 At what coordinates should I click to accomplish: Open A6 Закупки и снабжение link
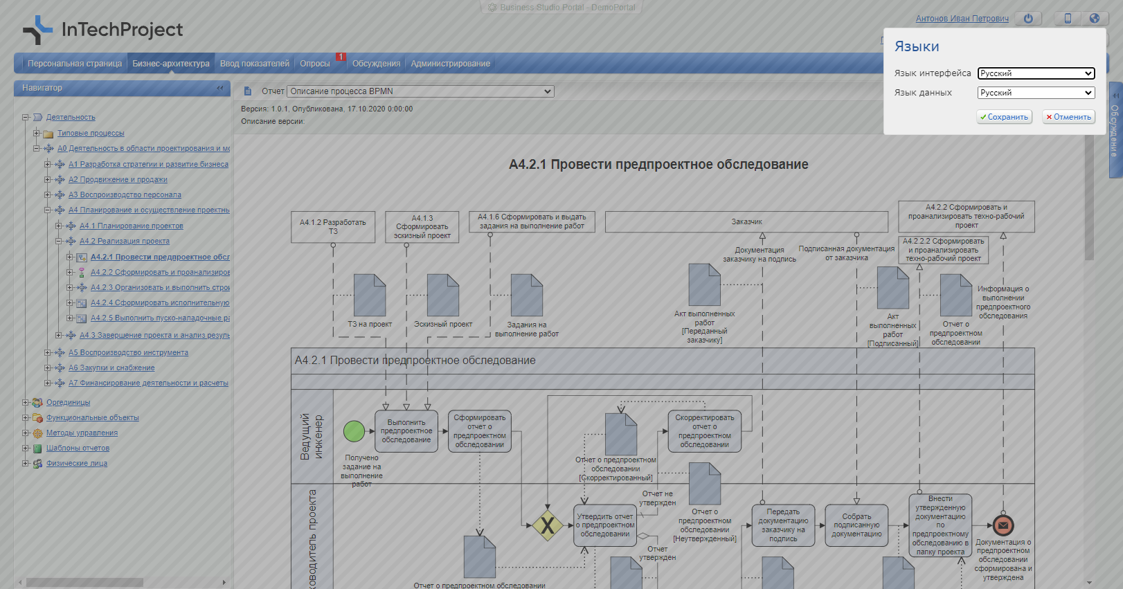coord(111,368)
